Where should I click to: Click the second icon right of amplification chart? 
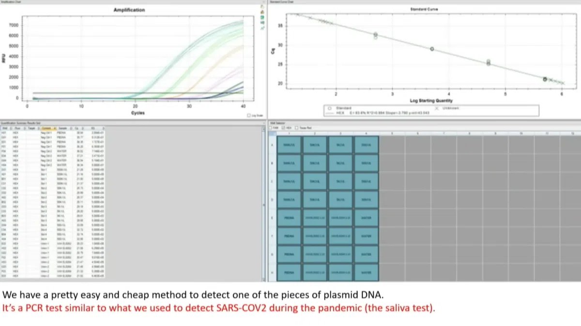pyautogui.click(x=262, y=12)
